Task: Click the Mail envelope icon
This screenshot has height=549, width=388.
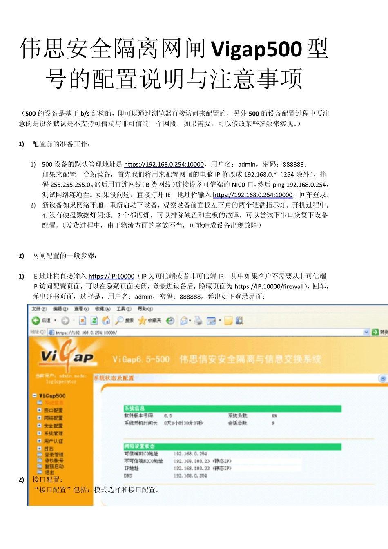Action: (184, 321)
